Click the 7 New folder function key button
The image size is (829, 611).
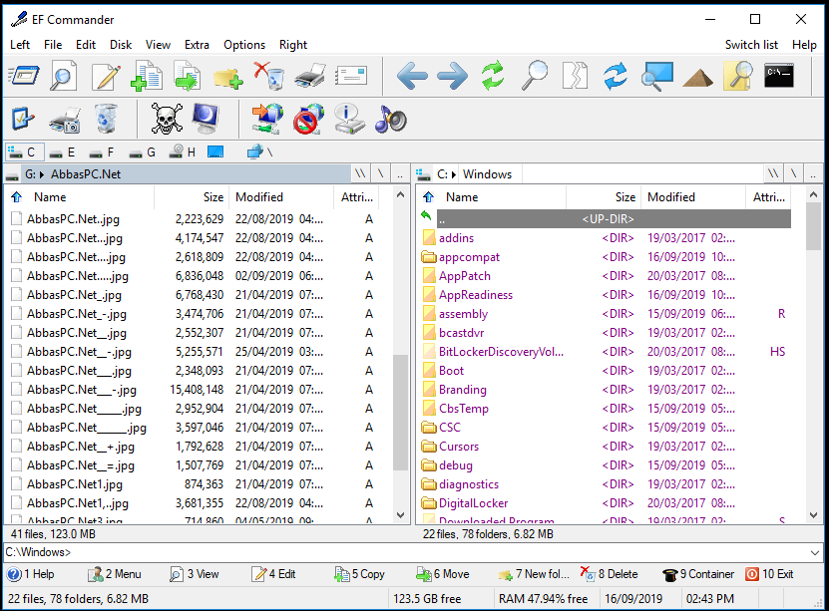(534, 574)
